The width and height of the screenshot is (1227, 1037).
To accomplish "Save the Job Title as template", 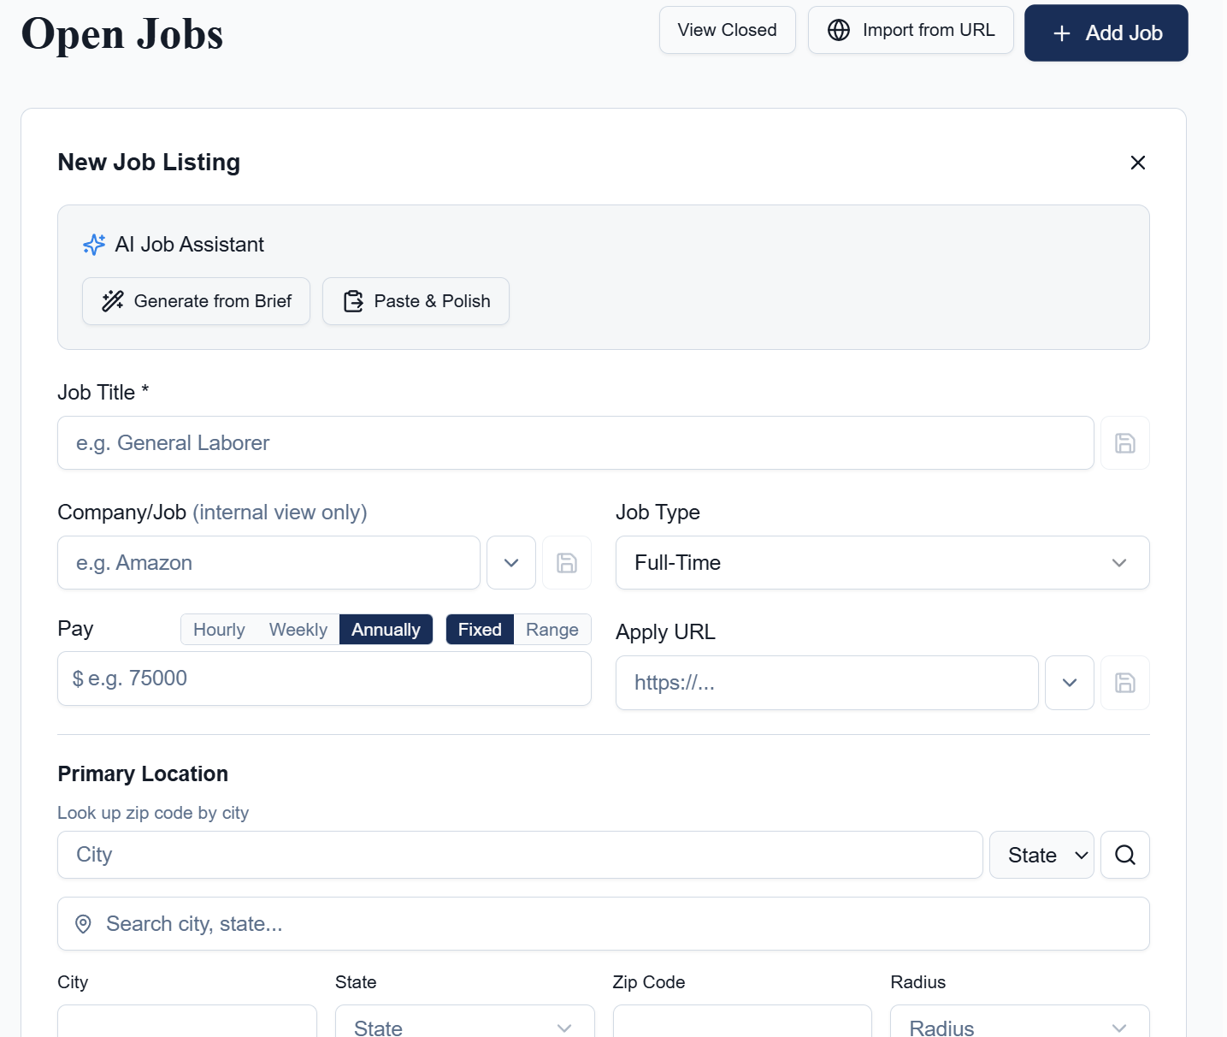I will coord(1124,443).
